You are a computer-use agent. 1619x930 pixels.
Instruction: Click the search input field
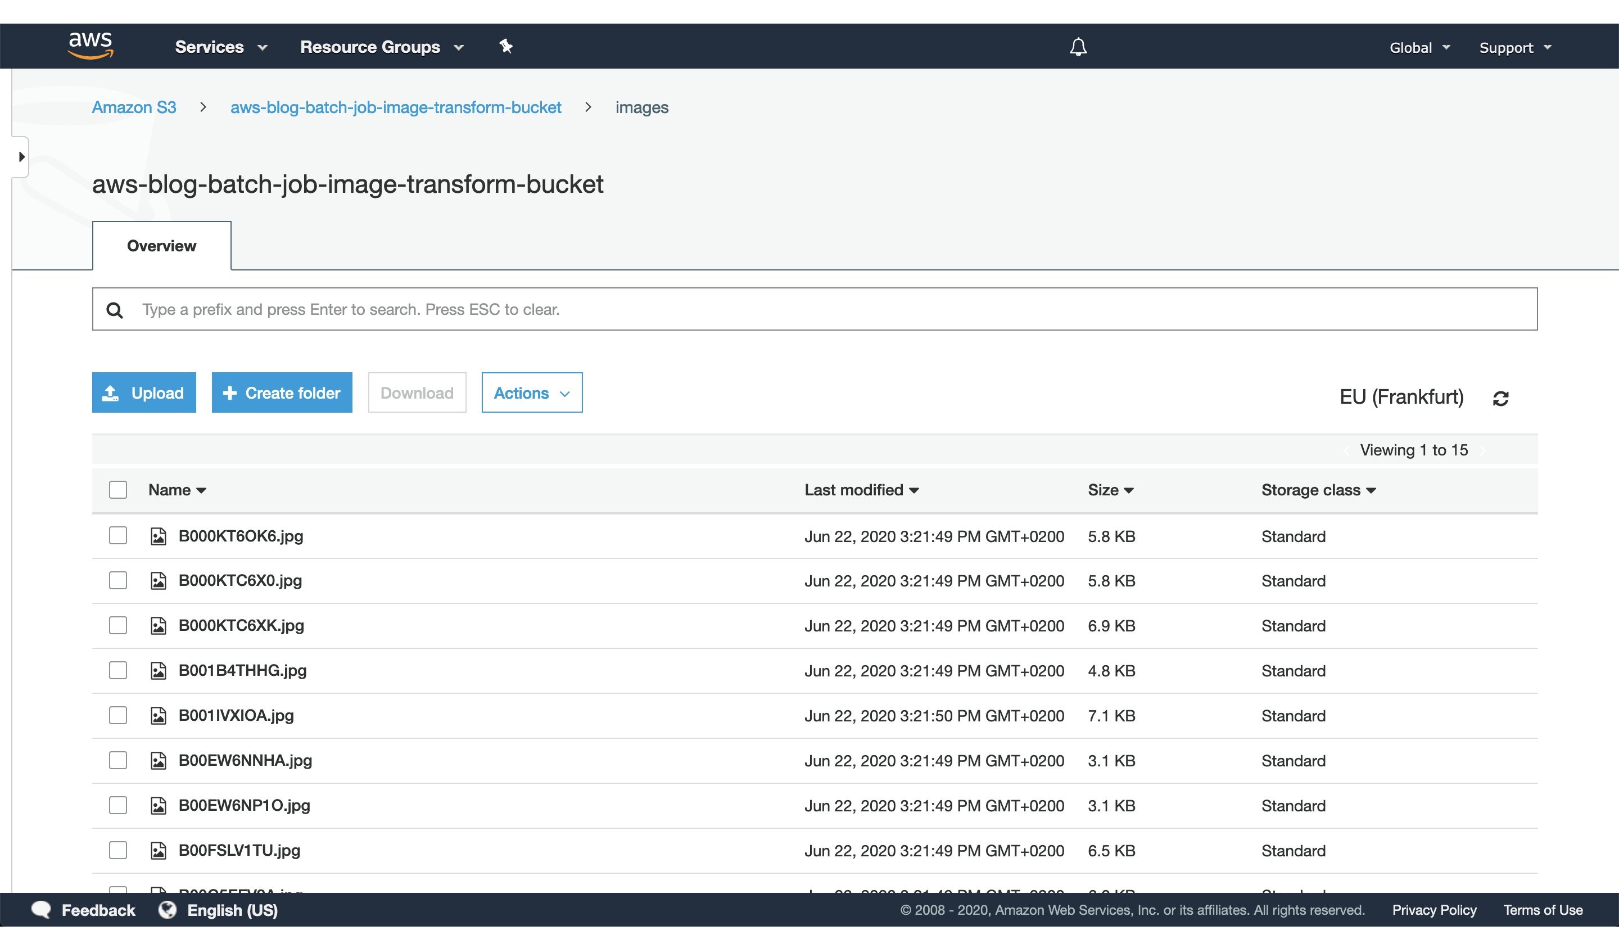coord(814,310)
